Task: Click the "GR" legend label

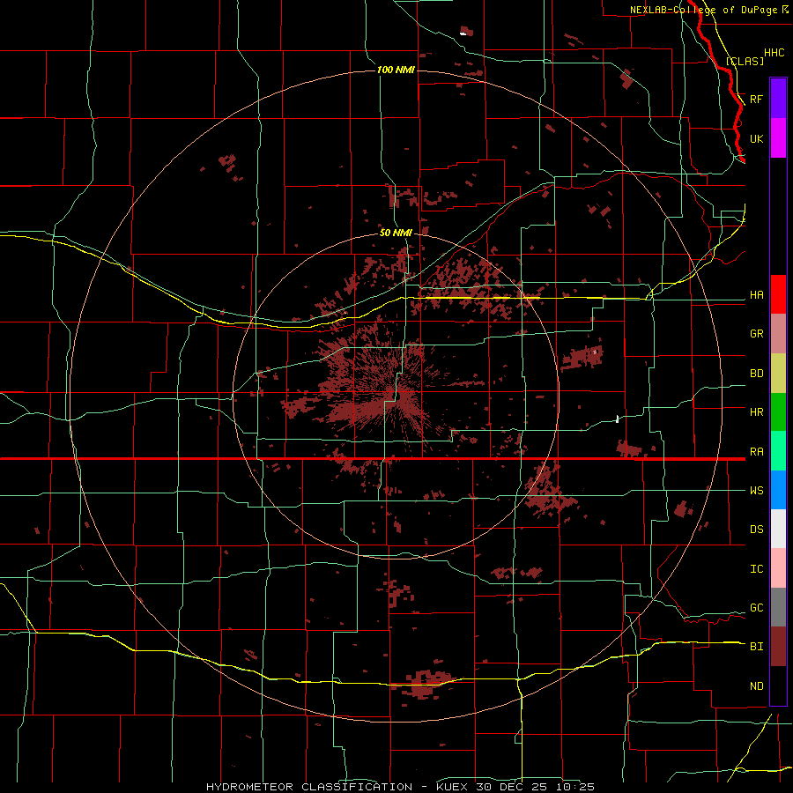Action: [756, 334]
